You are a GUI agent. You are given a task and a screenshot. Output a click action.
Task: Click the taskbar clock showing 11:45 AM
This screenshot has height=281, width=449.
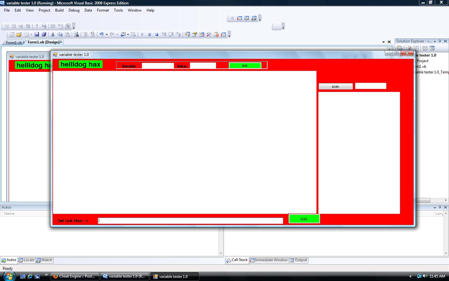point(437,276)
